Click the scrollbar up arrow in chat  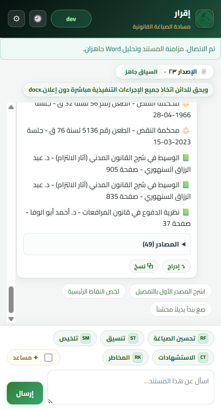[11, 107]
